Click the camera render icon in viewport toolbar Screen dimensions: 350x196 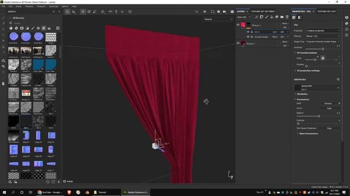232,11
